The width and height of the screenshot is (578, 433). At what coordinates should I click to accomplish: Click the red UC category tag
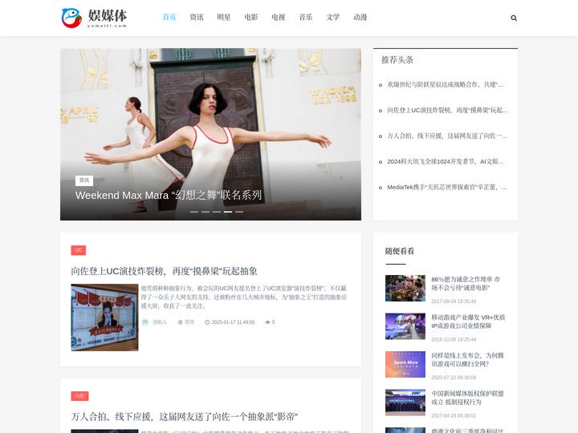[x=79, y=250]
